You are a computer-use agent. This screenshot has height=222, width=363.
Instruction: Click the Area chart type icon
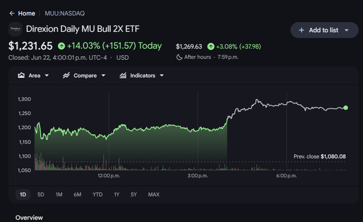coord(21,75)
